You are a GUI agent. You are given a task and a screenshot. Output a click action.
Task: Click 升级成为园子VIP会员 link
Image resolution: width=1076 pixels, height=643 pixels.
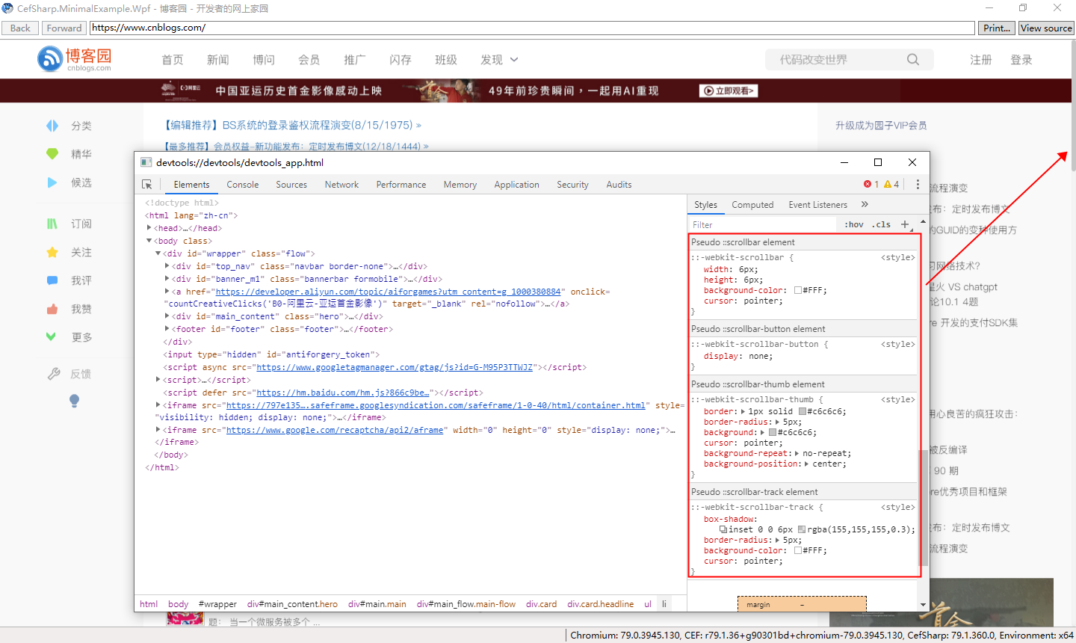881,125
